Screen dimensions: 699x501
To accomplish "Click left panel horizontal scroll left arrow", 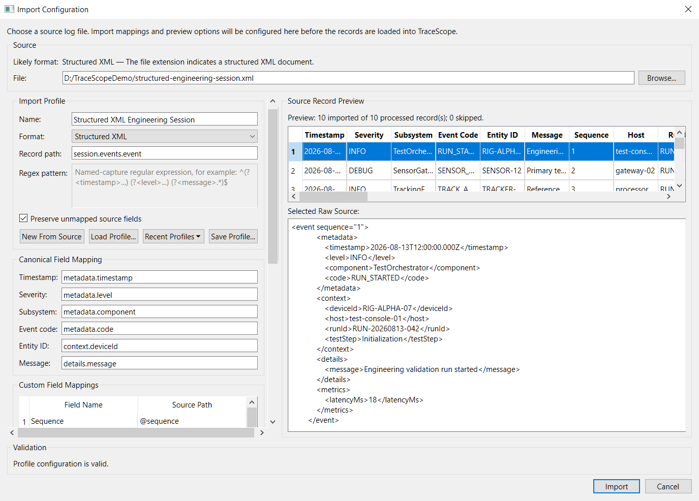I will (12, 432).
